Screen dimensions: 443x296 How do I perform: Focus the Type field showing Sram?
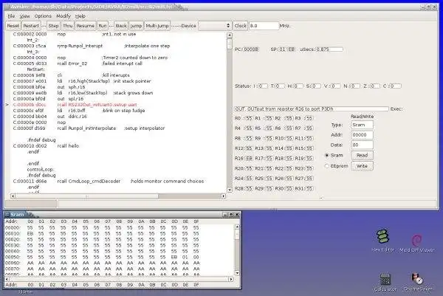362,125
